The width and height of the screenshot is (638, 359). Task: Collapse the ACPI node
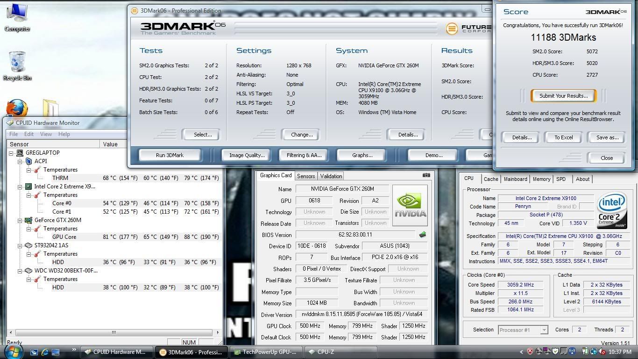pyautogui.click(x=20, y=161)
